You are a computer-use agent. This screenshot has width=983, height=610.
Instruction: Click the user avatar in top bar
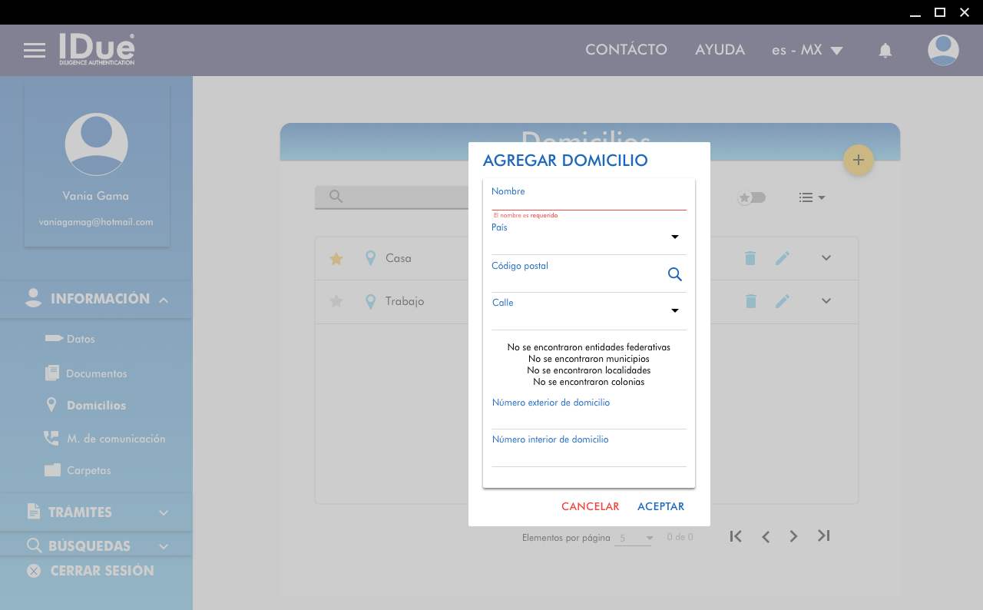coord(942,51)
